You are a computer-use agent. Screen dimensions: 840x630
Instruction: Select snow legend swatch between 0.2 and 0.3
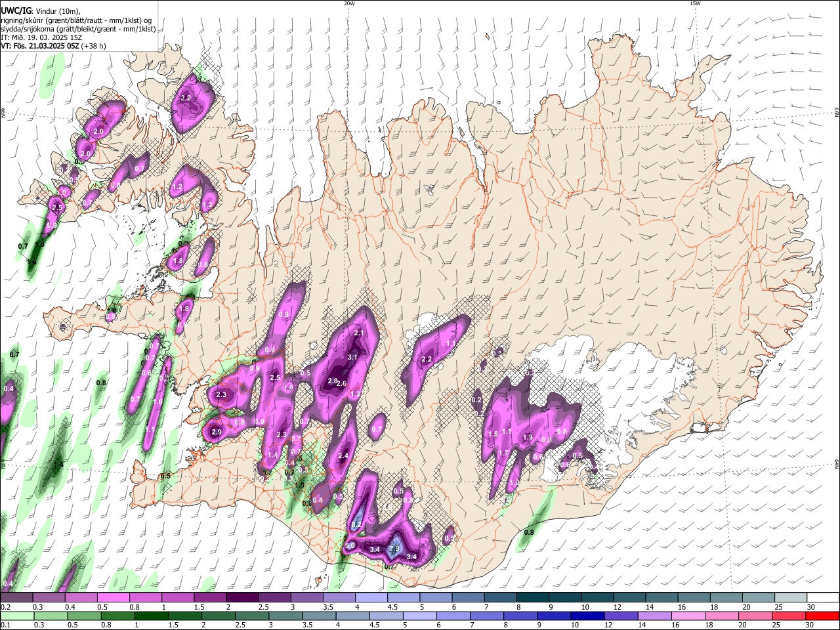click(x=16, y=598)
